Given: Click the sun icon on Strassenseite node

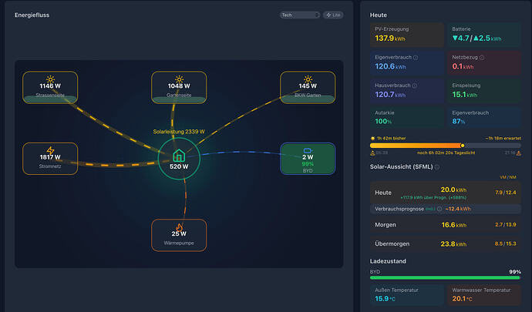Looking at the screenshot, I should (x=50, y=79).
